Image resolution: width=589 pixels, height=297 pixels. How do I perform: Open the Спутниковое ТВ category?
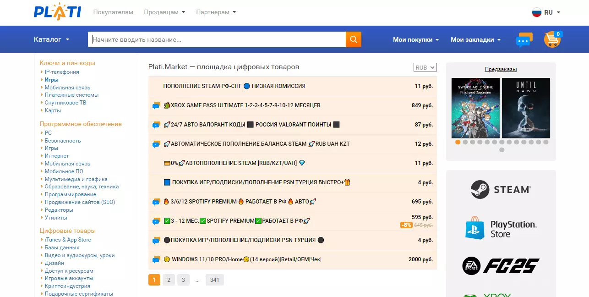[65, 103]
